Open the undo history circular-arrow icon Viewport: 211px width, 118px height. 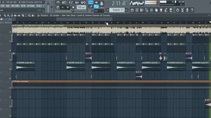tap(178, 10)
